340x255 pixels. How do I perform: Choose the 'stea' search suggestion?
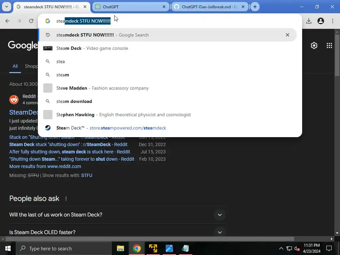click(167, 61)
